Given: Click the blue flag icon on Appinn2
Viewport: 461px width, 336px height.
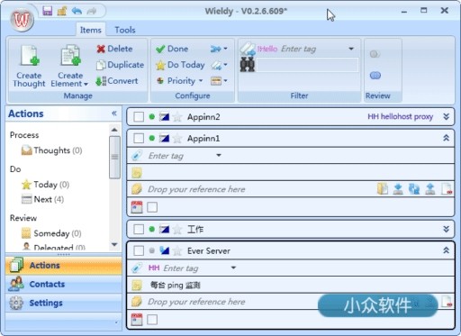Looking at the screenshot, I should click(x=164, y=116).
